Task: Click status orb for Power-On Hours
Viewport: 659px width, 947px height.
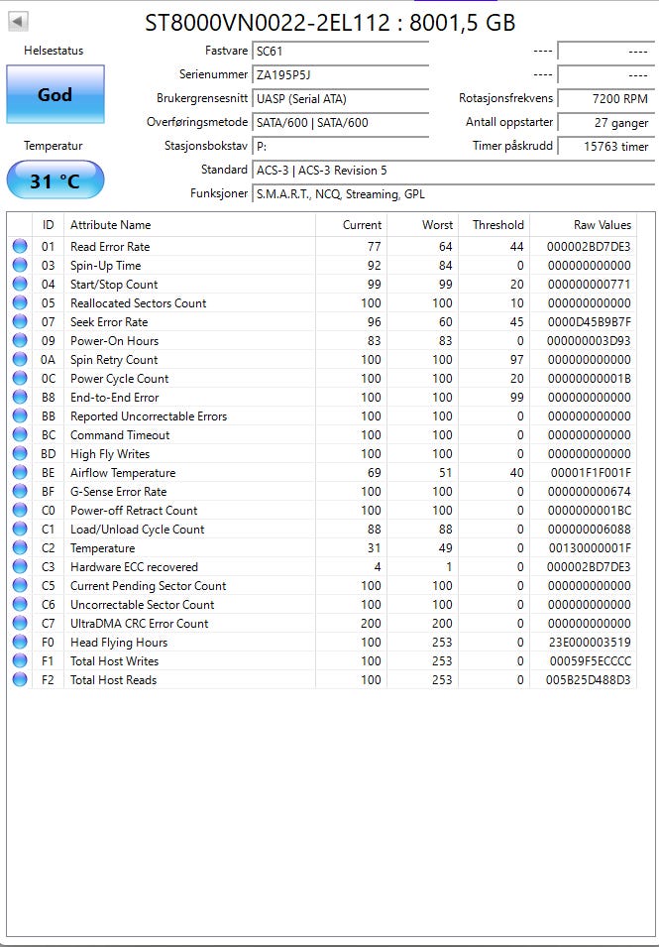Action: tap(20, 341)
